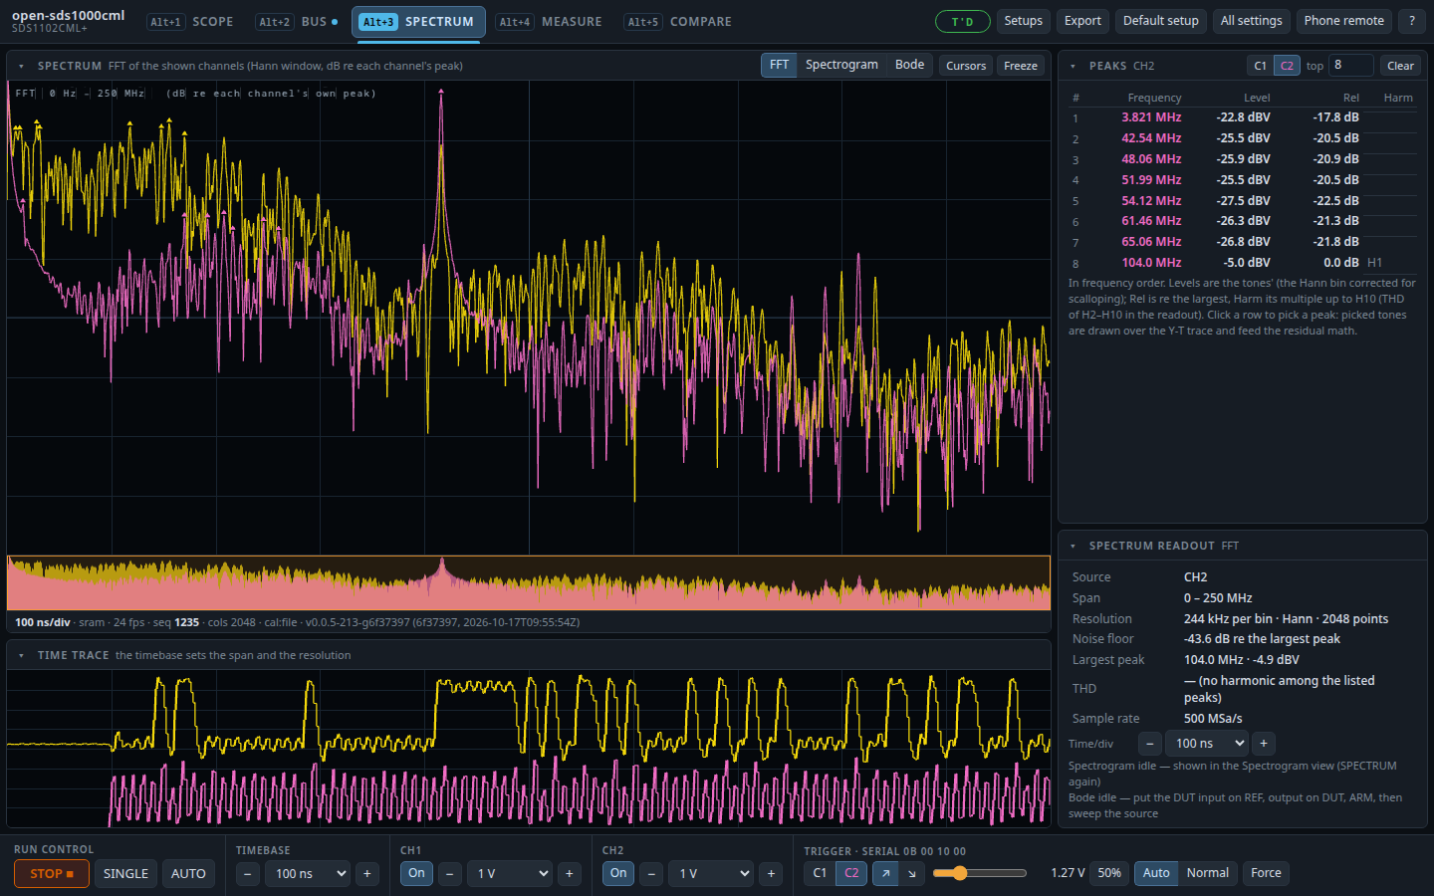
Task: Increase Time/div in Spectrum Readout
Action: 1264,744
